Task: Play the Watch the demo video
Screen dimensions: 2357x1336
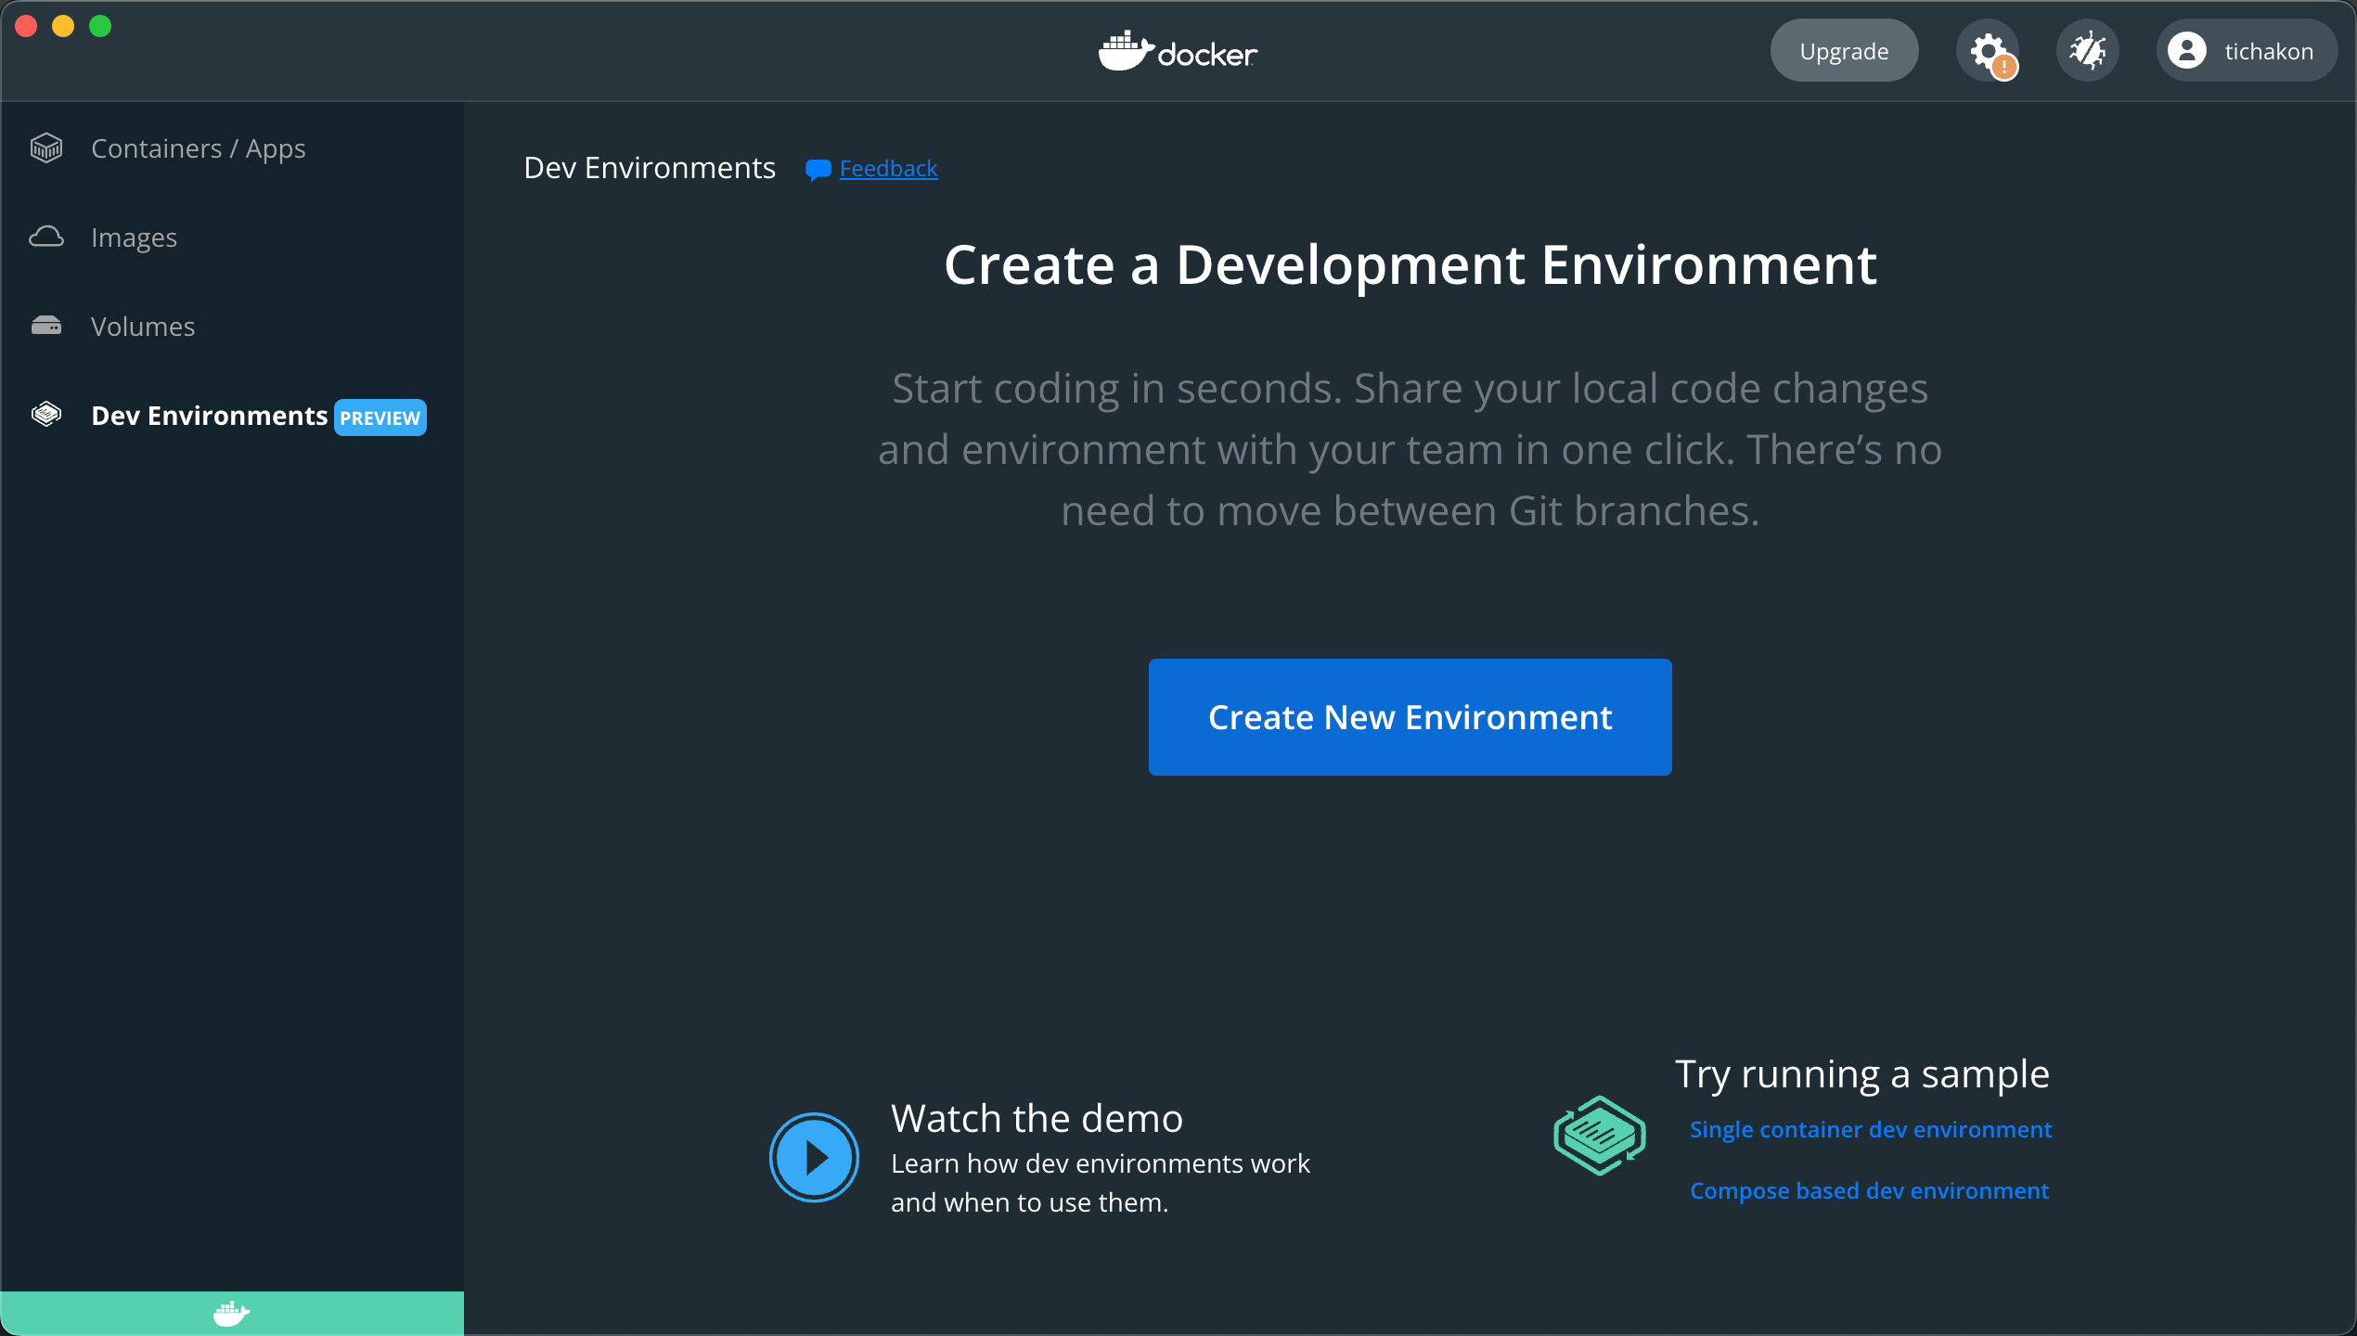Action: (x=814, y=1157)
